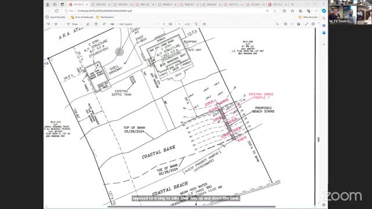The height and width of the screenshot is (209, 372).
Task: Click the PDF page number field
Action: click(x=180, y=24)
